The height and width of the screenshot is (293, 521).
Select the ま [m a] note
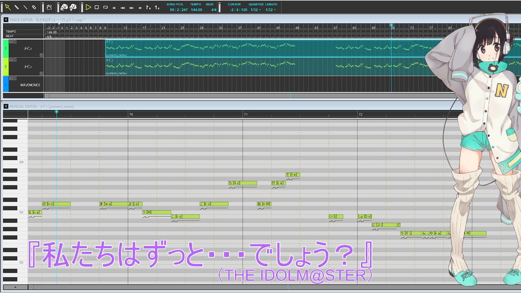coord(113,204)
